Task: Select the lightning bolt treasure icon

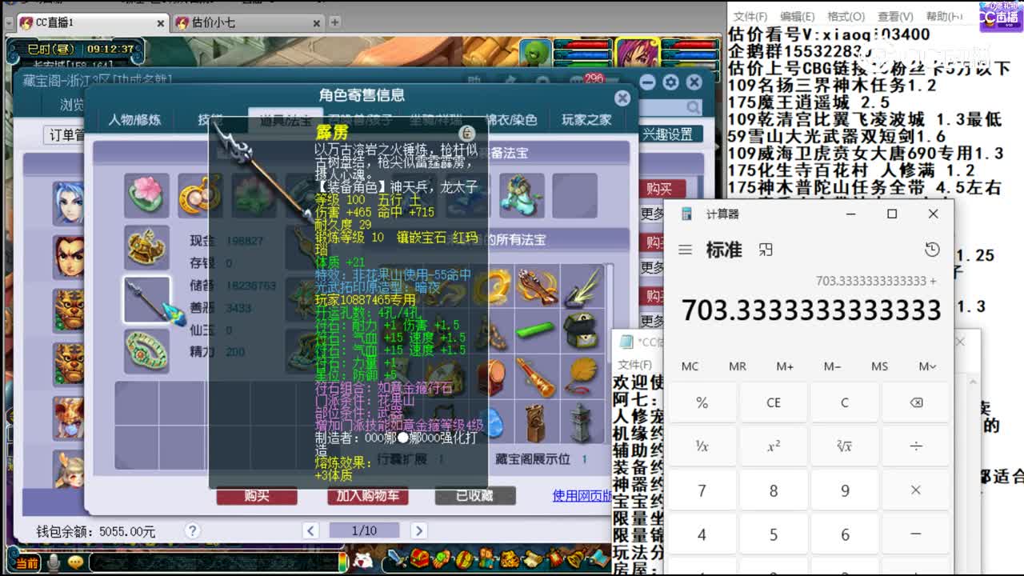Action: (582, 286)
